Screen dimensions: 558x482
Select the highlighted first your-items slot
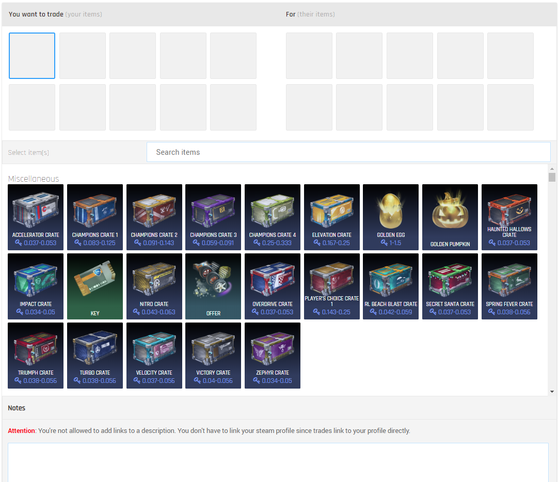tap(32, 56)
